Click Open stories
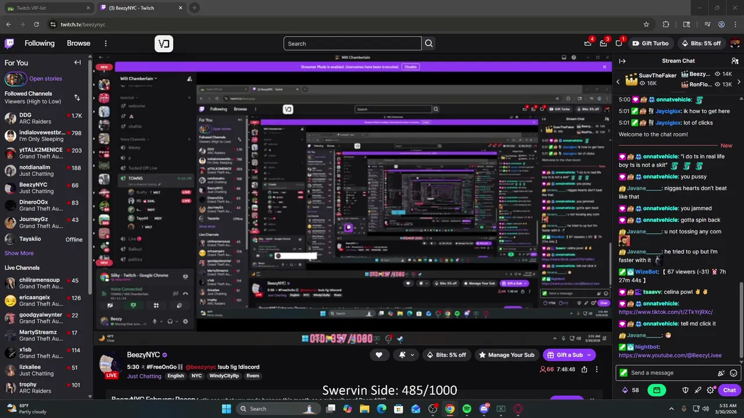The height and width of the screenshot is (418, 744). (45, 78)
